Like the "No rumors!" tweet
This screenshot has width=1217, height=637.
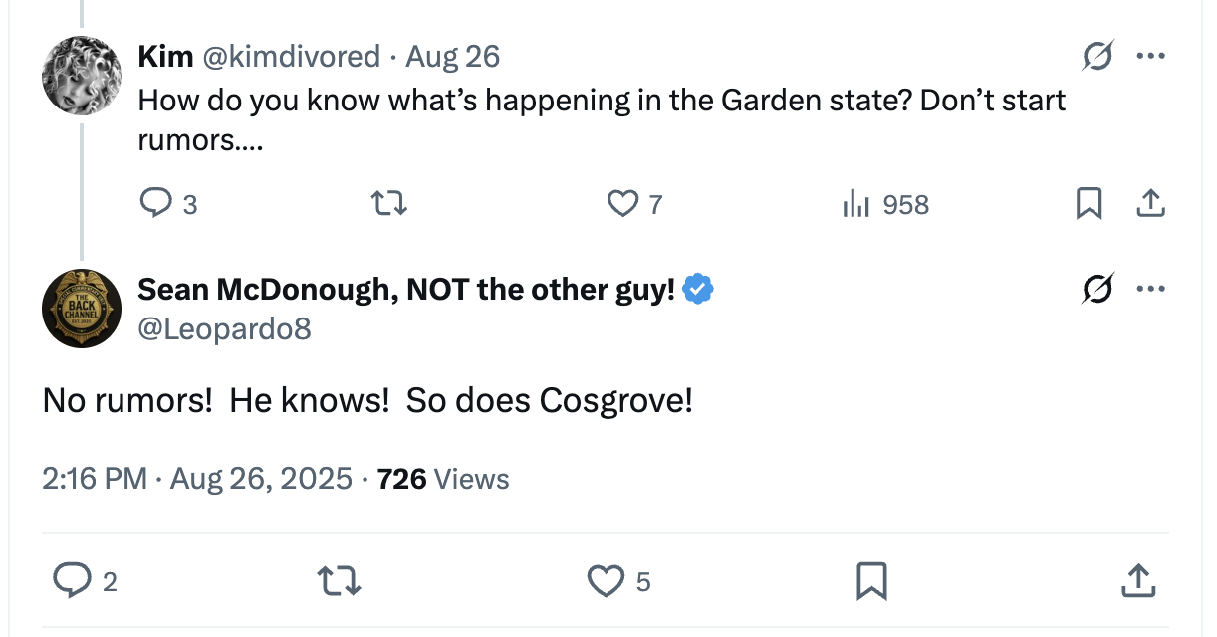(x=606, y=581)
